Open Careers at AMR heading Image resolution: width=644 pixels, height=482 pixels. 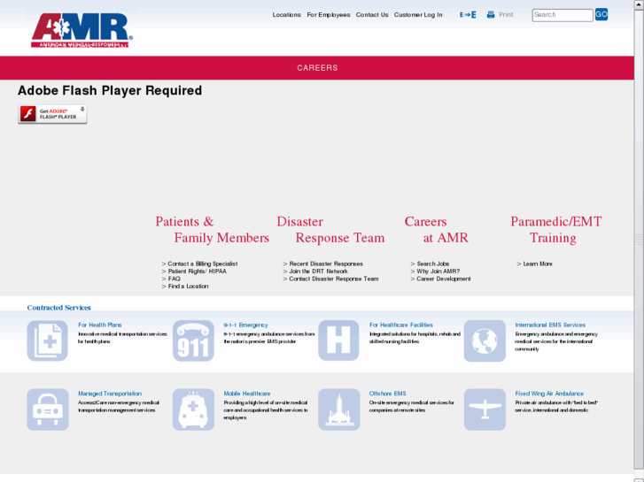pos(436,230)
